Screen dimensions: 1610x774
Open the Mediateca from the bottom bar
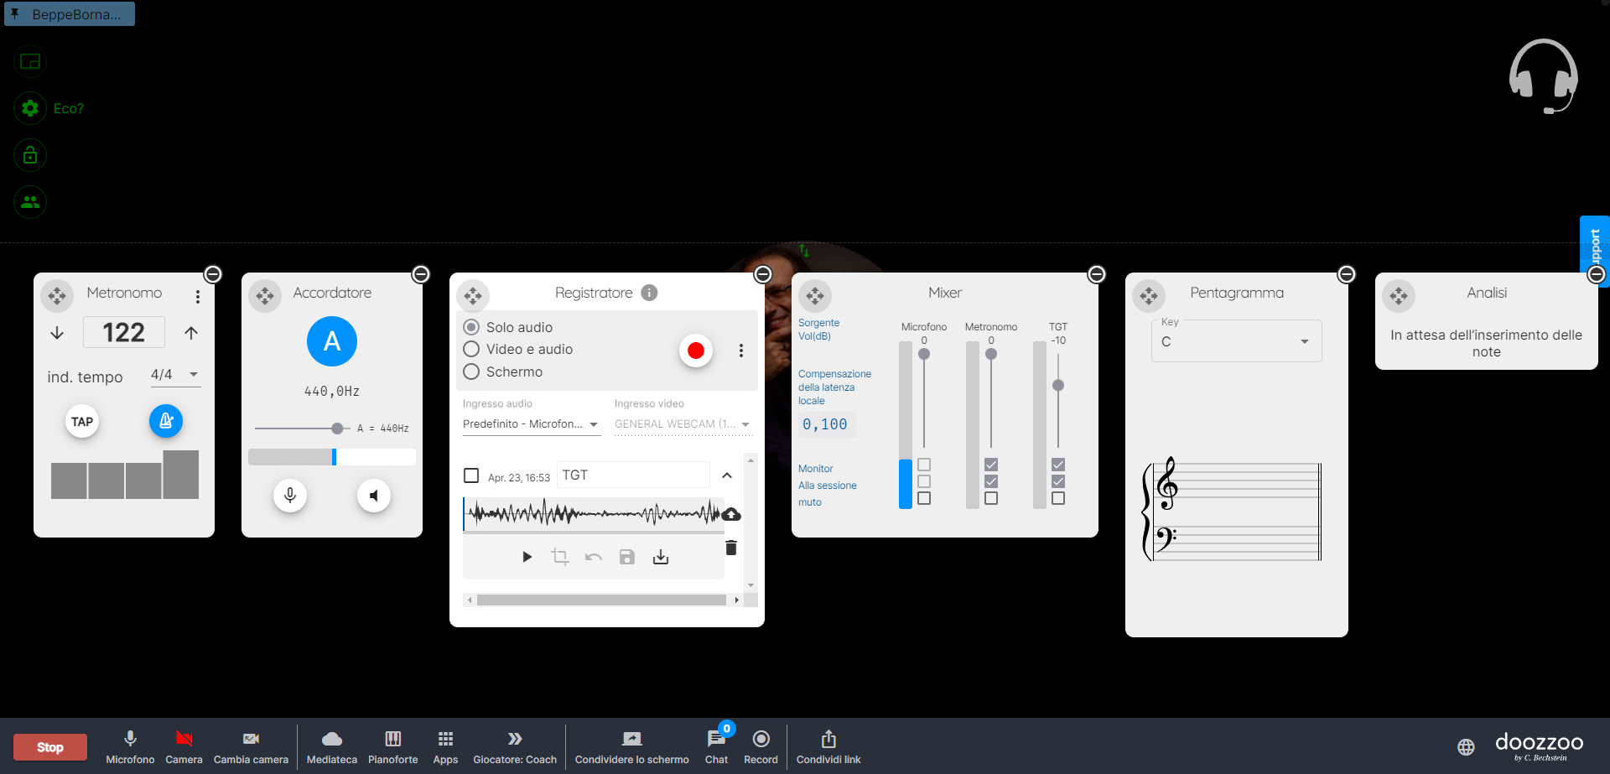tap(332, 746)
